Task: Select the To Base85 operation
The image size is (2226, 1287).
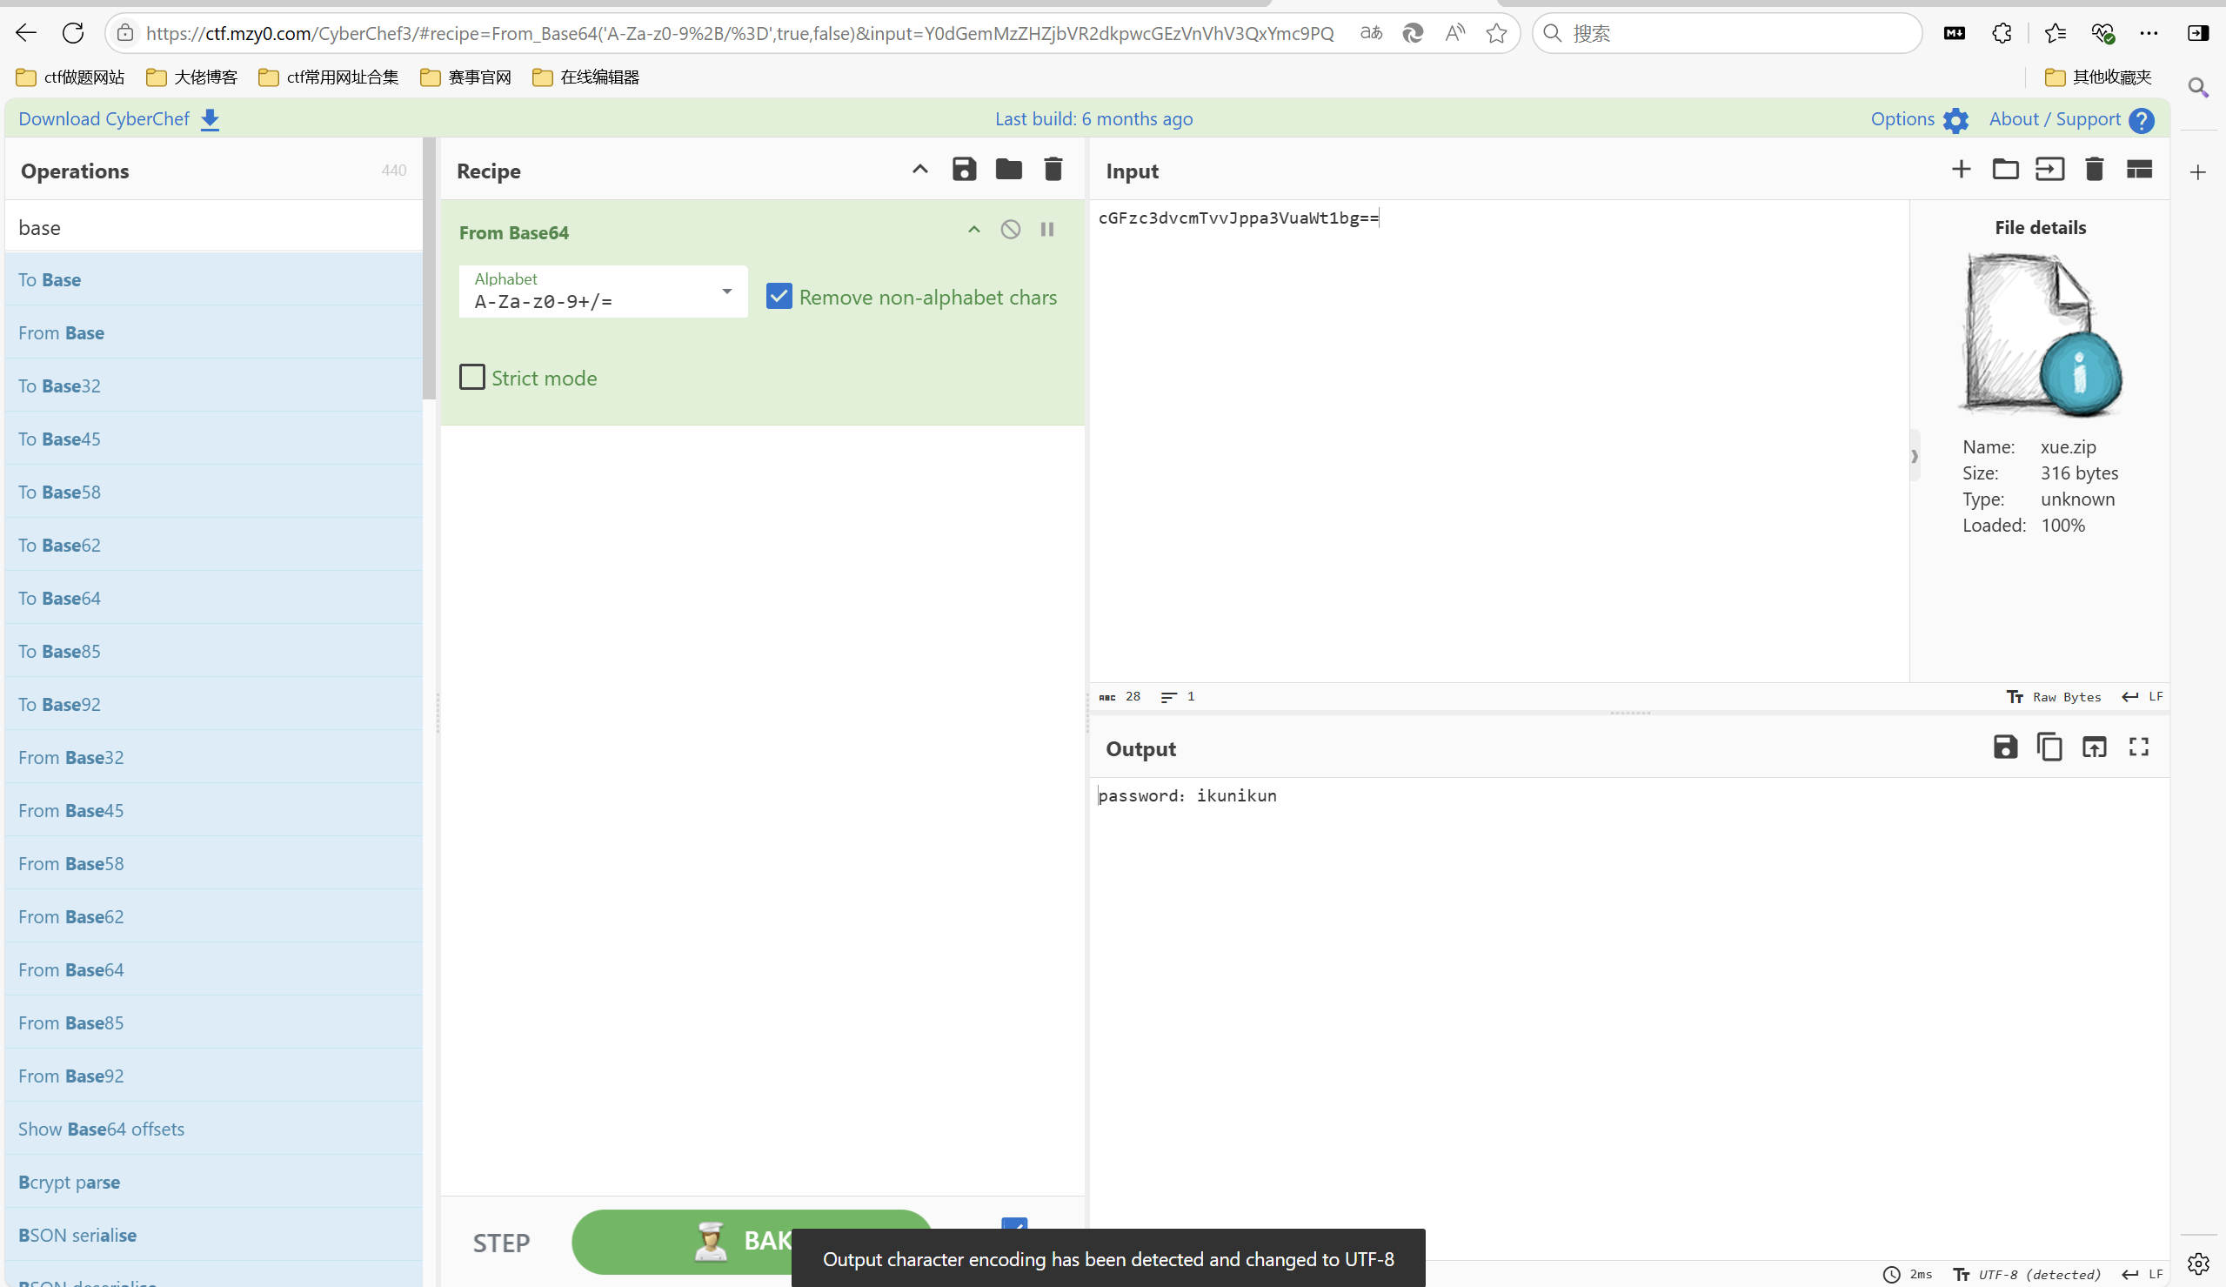Action: (214, 651)
